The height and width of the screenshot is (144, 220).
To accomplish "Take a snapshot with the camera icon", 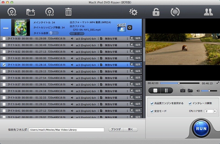I will point(183,91).
